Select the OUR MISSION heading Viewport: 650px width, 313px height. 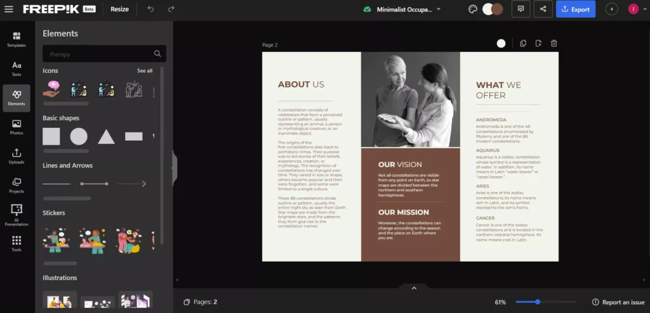tap(403, 212)
